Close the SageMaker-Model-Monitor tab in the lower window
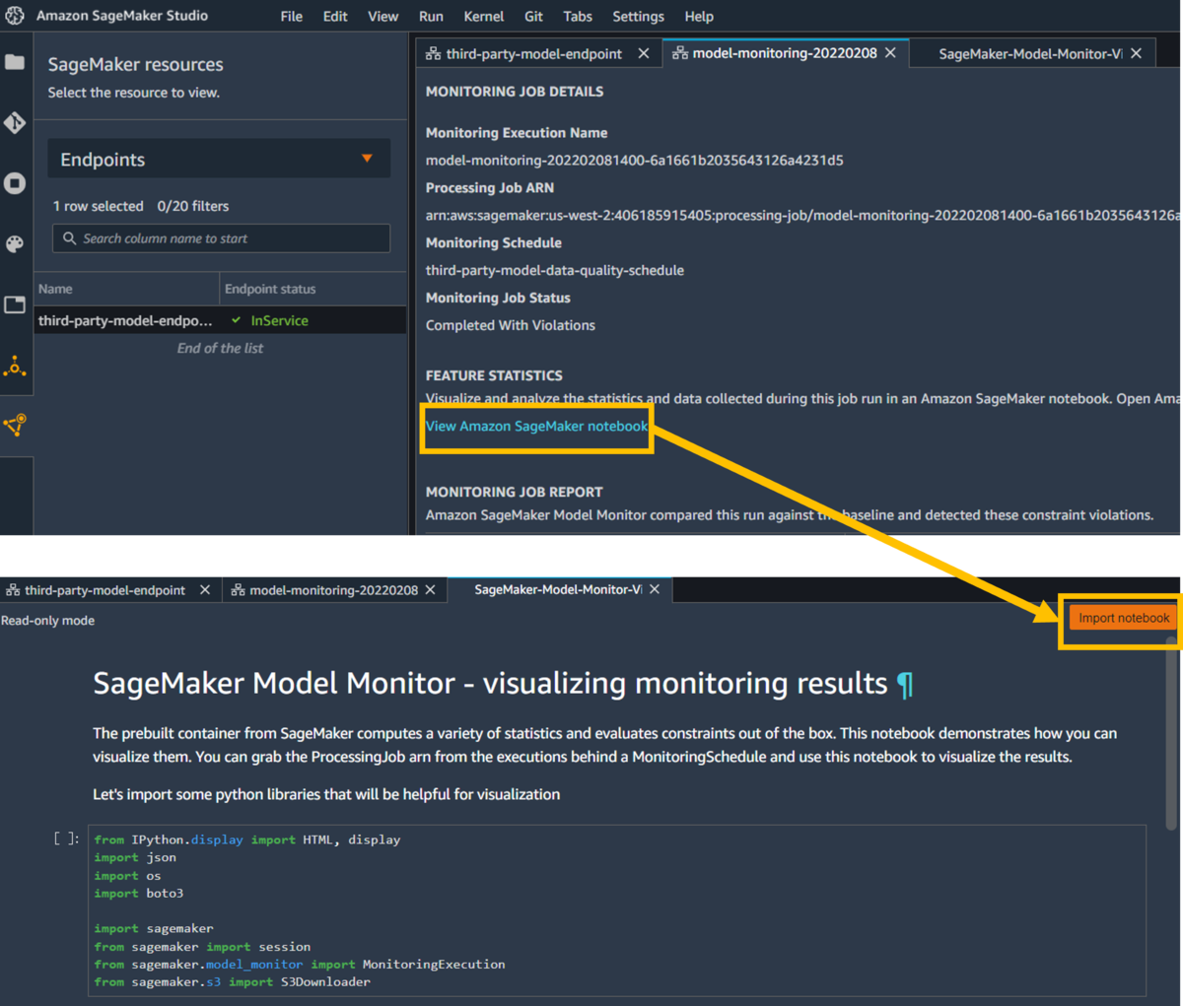The image size is (1183, 1006). pyautogui.click(x=655, y=589)
